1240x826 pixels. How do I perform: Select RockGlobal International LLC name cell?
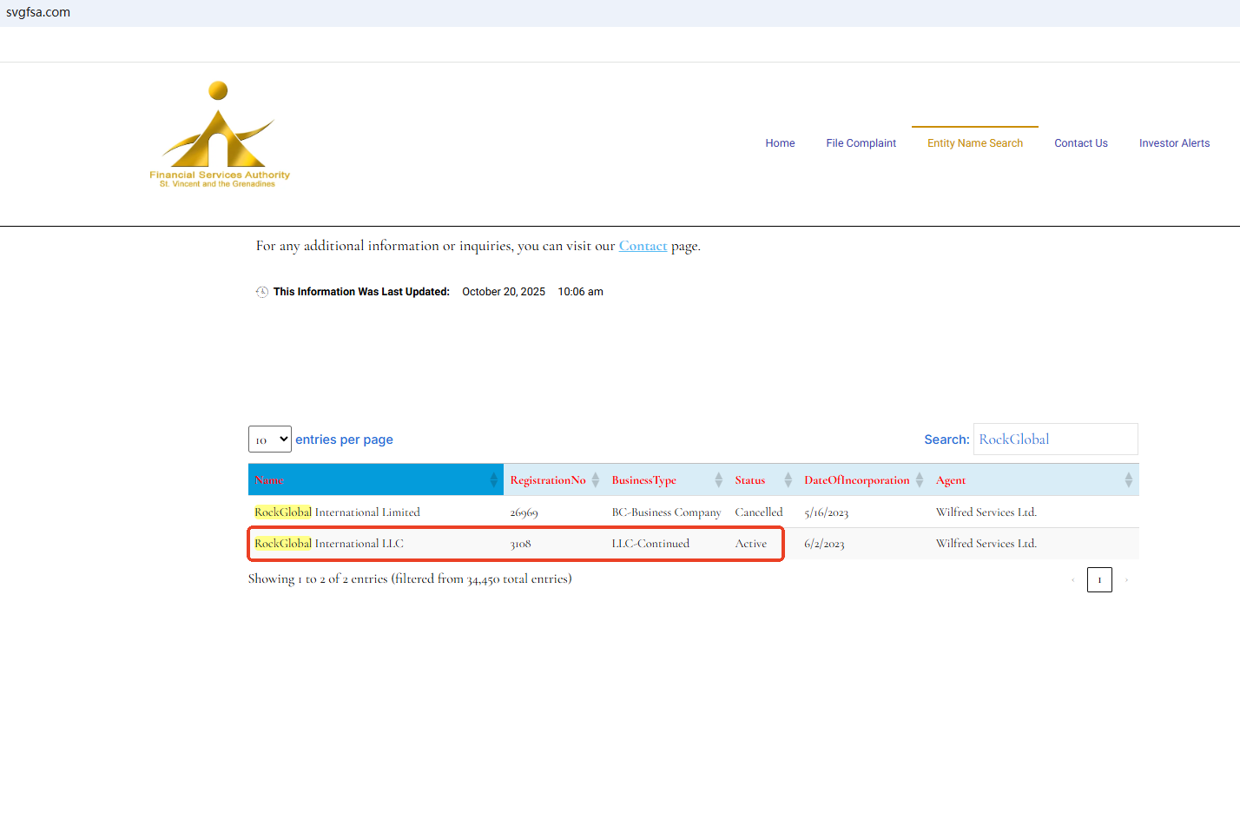(329, 544)
